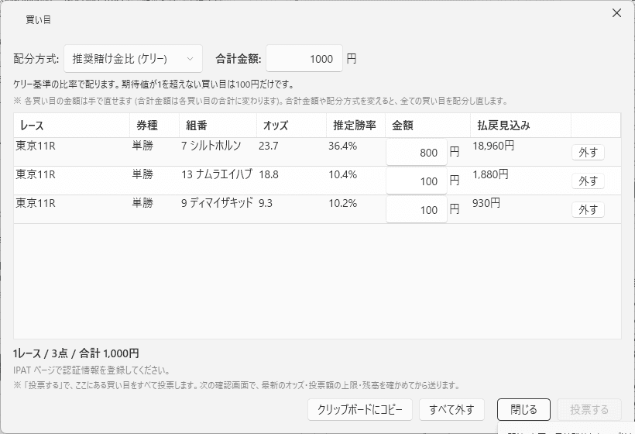Remove the 7 シルトホルン bet with 外す
The width and height of the screenshot is (635, 434).
588,153
